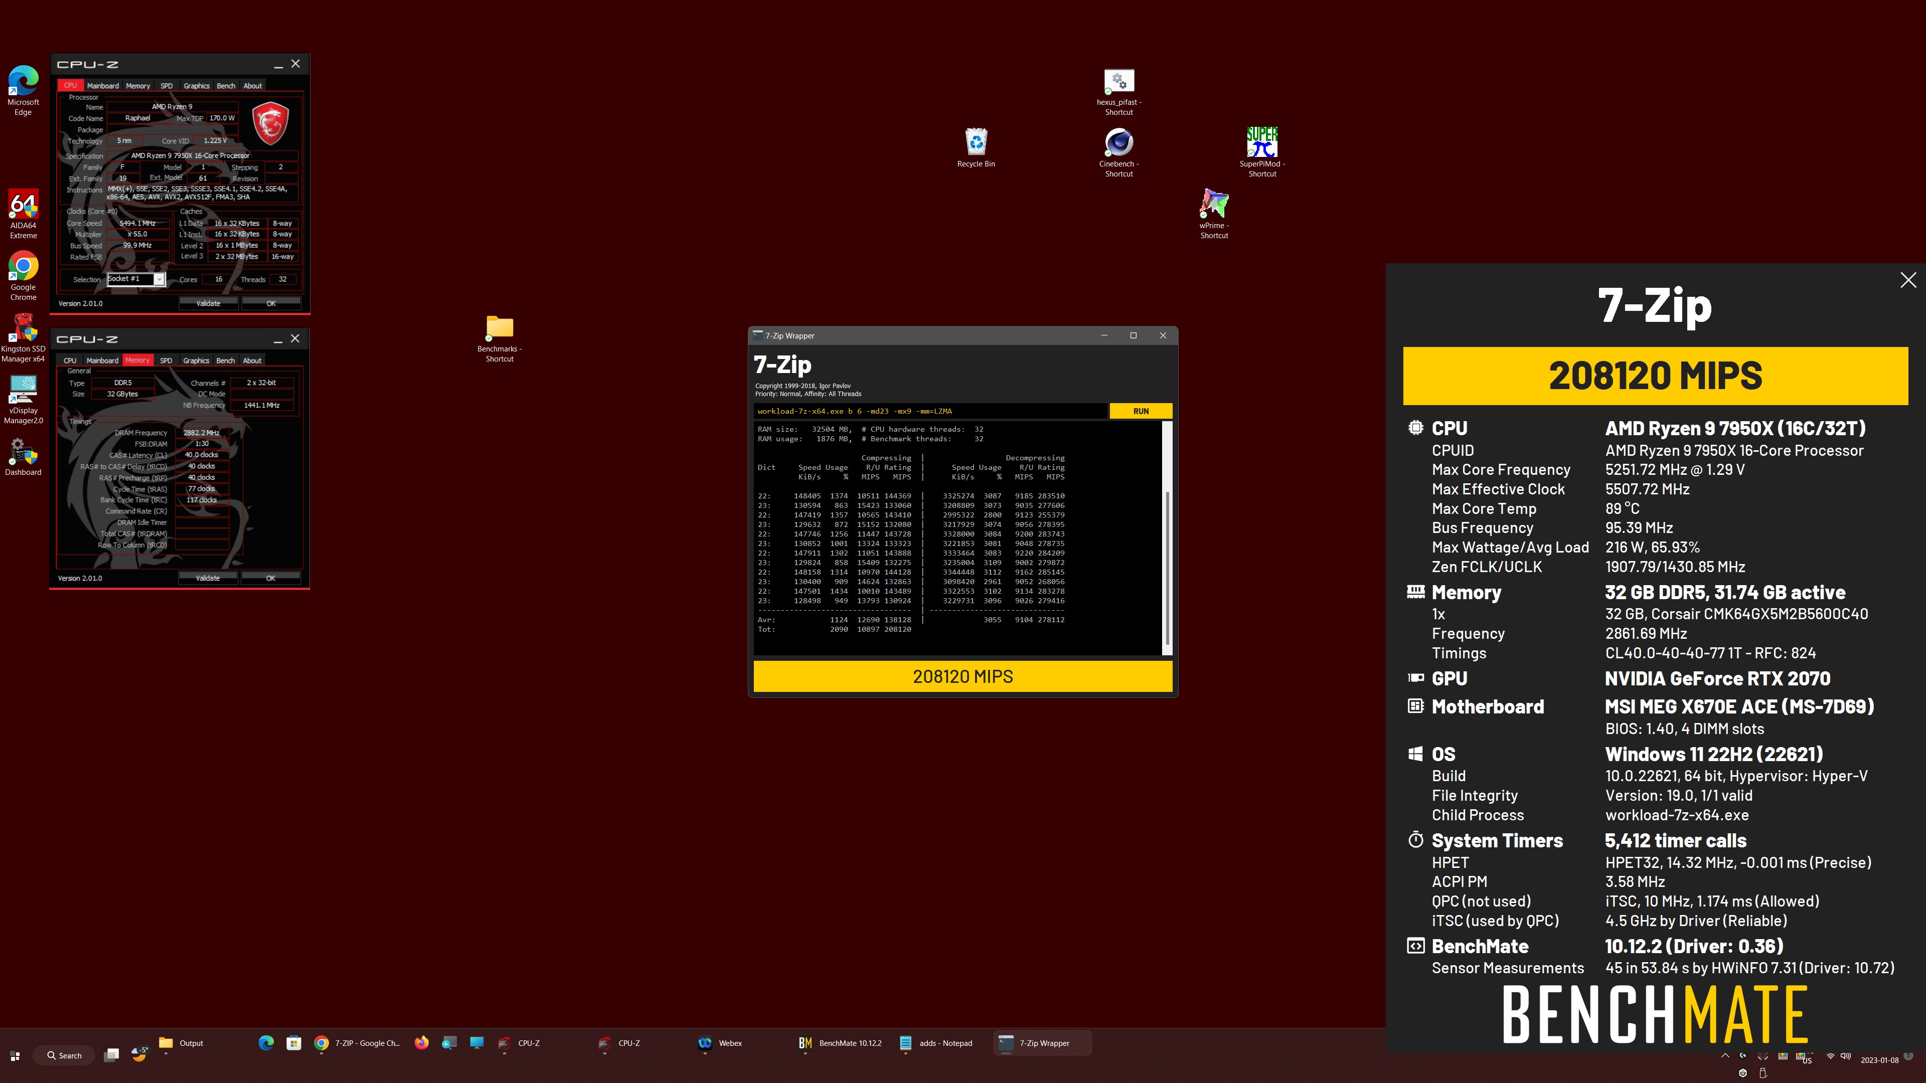Open the Dashboard desktop shortcut
The image size is (1926, 1083).
click(x=23, y=456)
